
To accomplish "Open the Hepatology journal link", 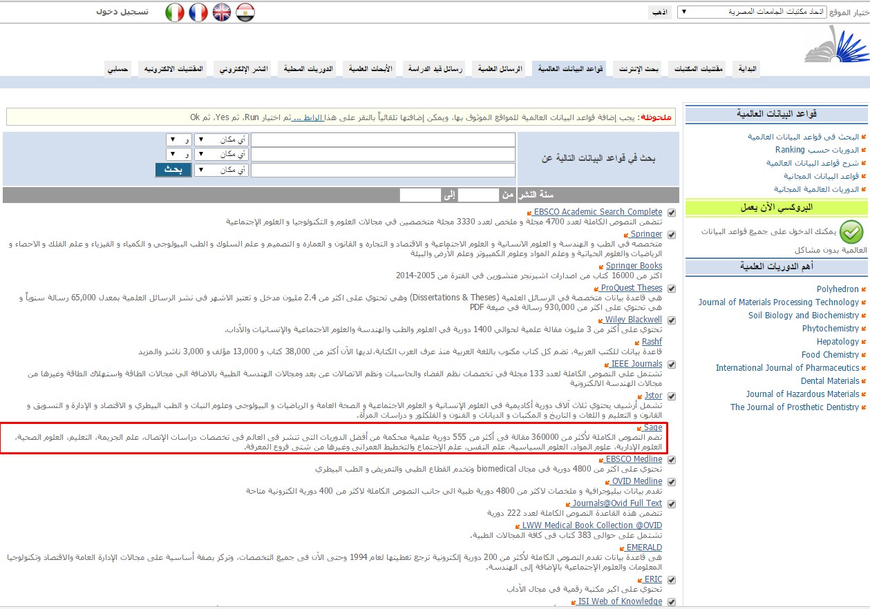I will (x=838, y=342).
